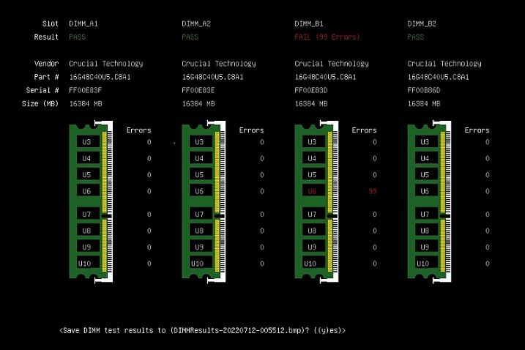525x350 pixels.
Task: Click the red 'FAIL (99 Errors)' result
Action: click(x=327, y=37)
